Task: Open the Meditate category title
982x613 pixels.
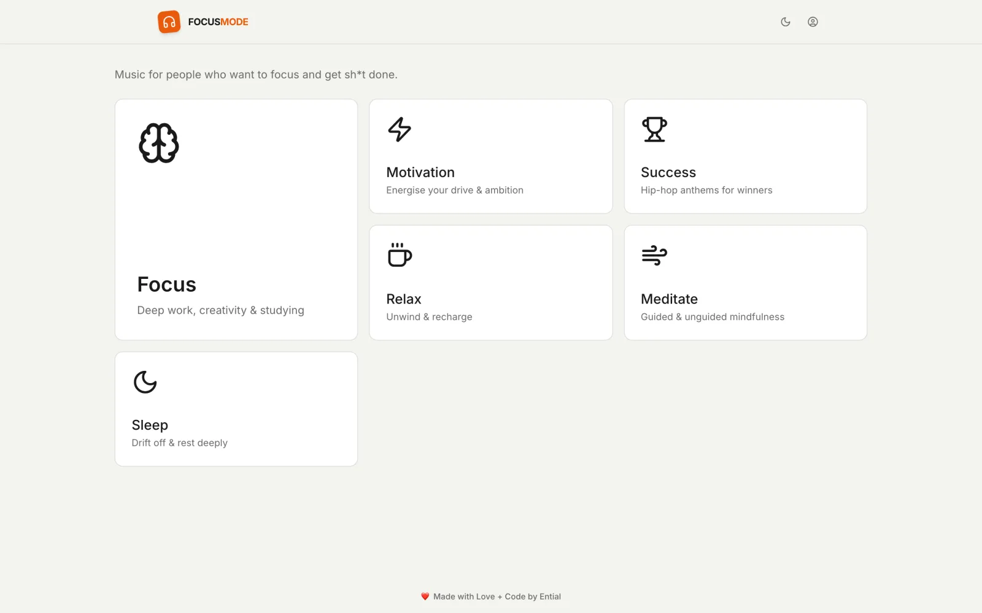Action: pos(669,299)
